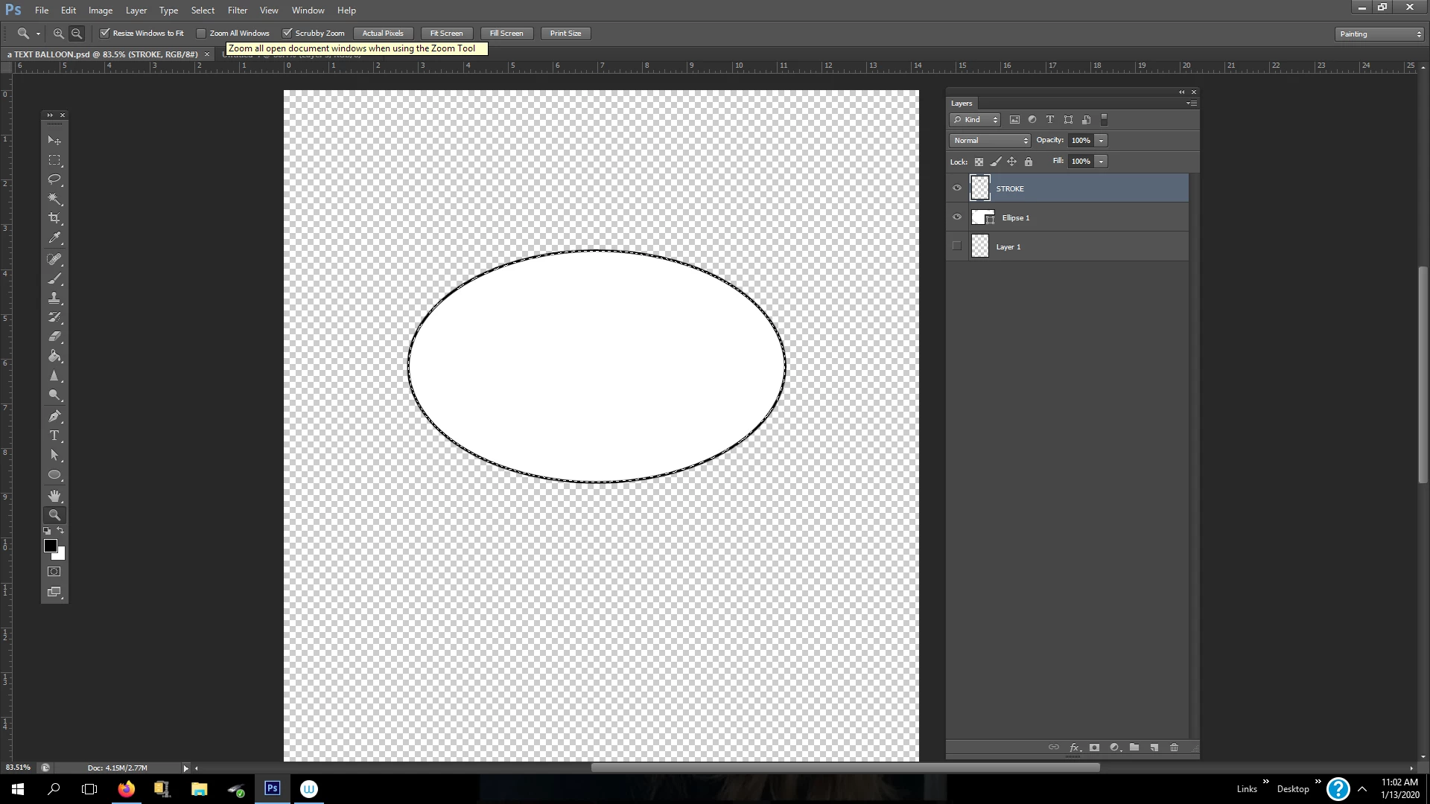
Task: Open the Normal blend mode dropdown
Action: coord(990,141)
